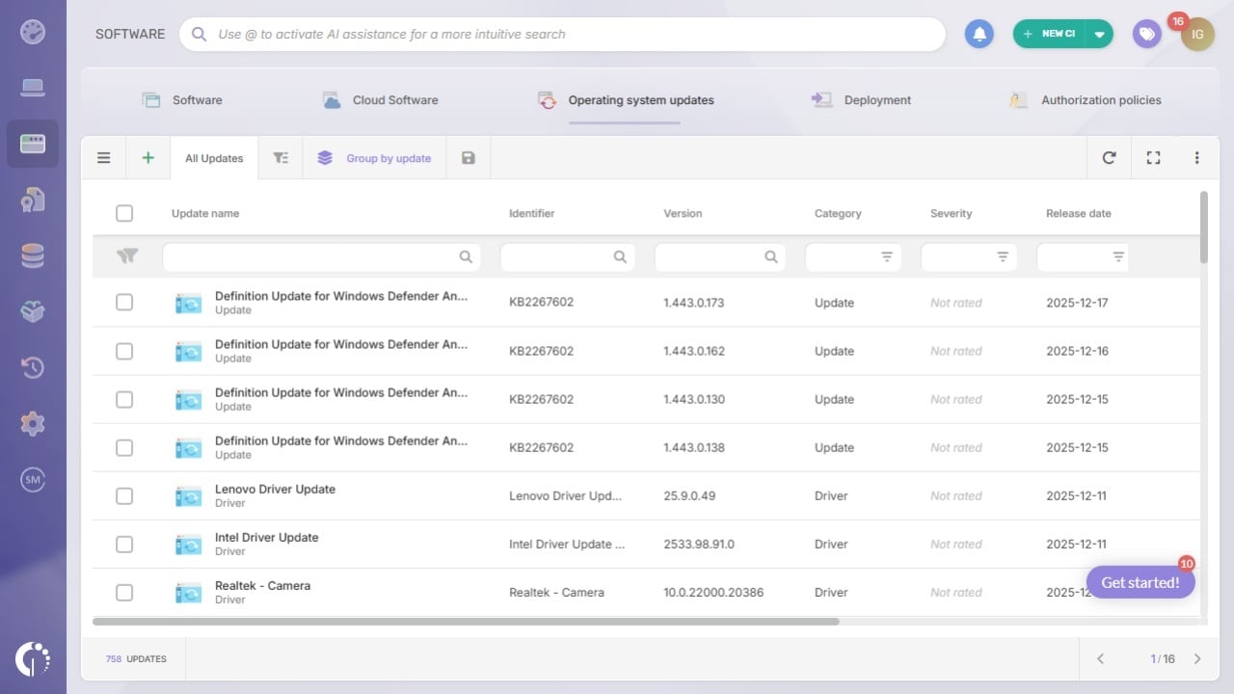Open the three-dot menu above the table
This screenshot has width=1234, height=694.
pos(1196,157)
